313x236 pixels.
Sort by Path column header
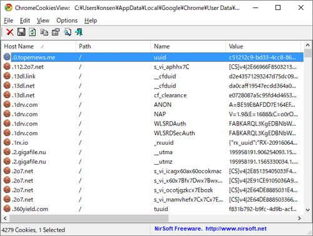(113, 46)
